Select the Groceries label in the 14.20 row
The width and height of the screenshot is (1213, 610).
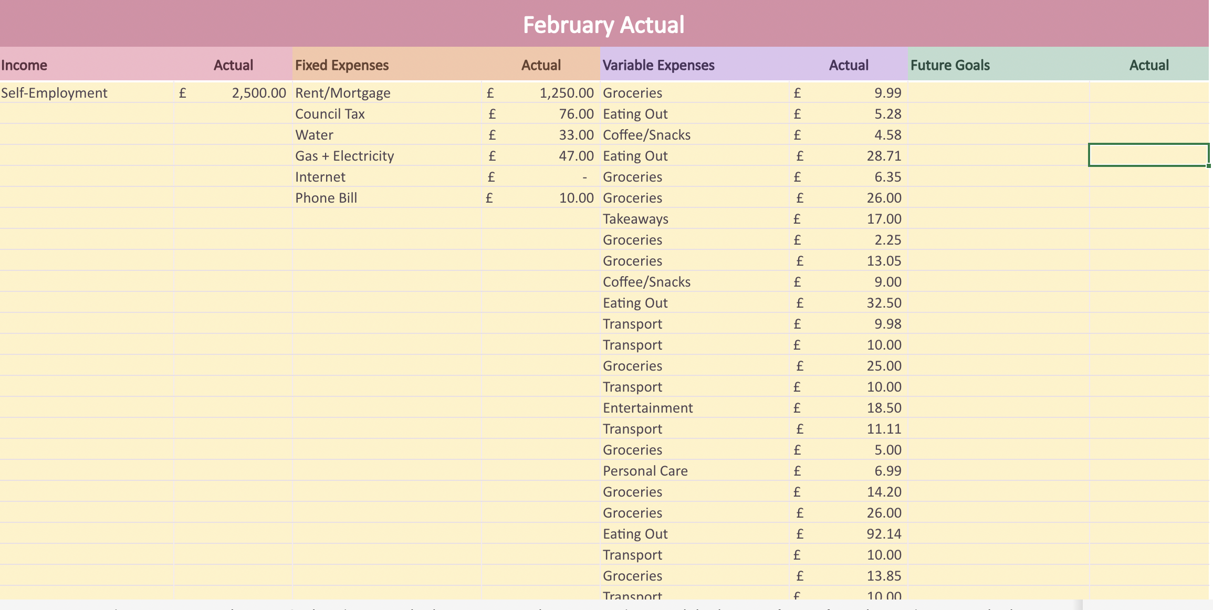[695, 492]
